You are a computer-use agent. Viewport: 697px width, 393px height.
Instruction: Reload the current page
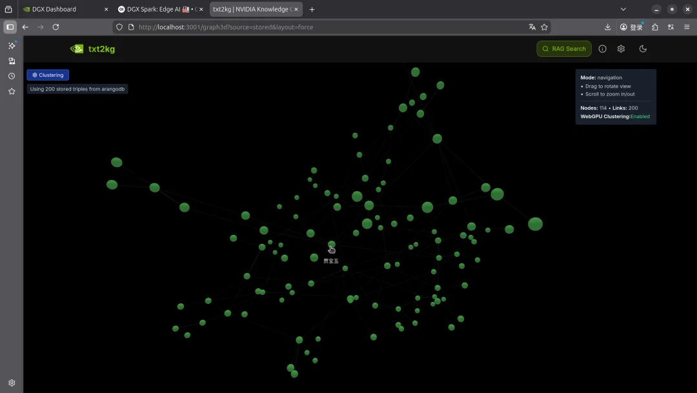(x=56, y=27)
